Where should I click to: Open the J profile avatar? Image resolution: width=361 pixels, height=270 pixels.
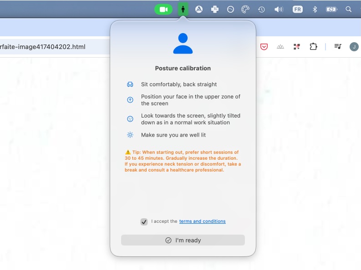click(354, 47)
